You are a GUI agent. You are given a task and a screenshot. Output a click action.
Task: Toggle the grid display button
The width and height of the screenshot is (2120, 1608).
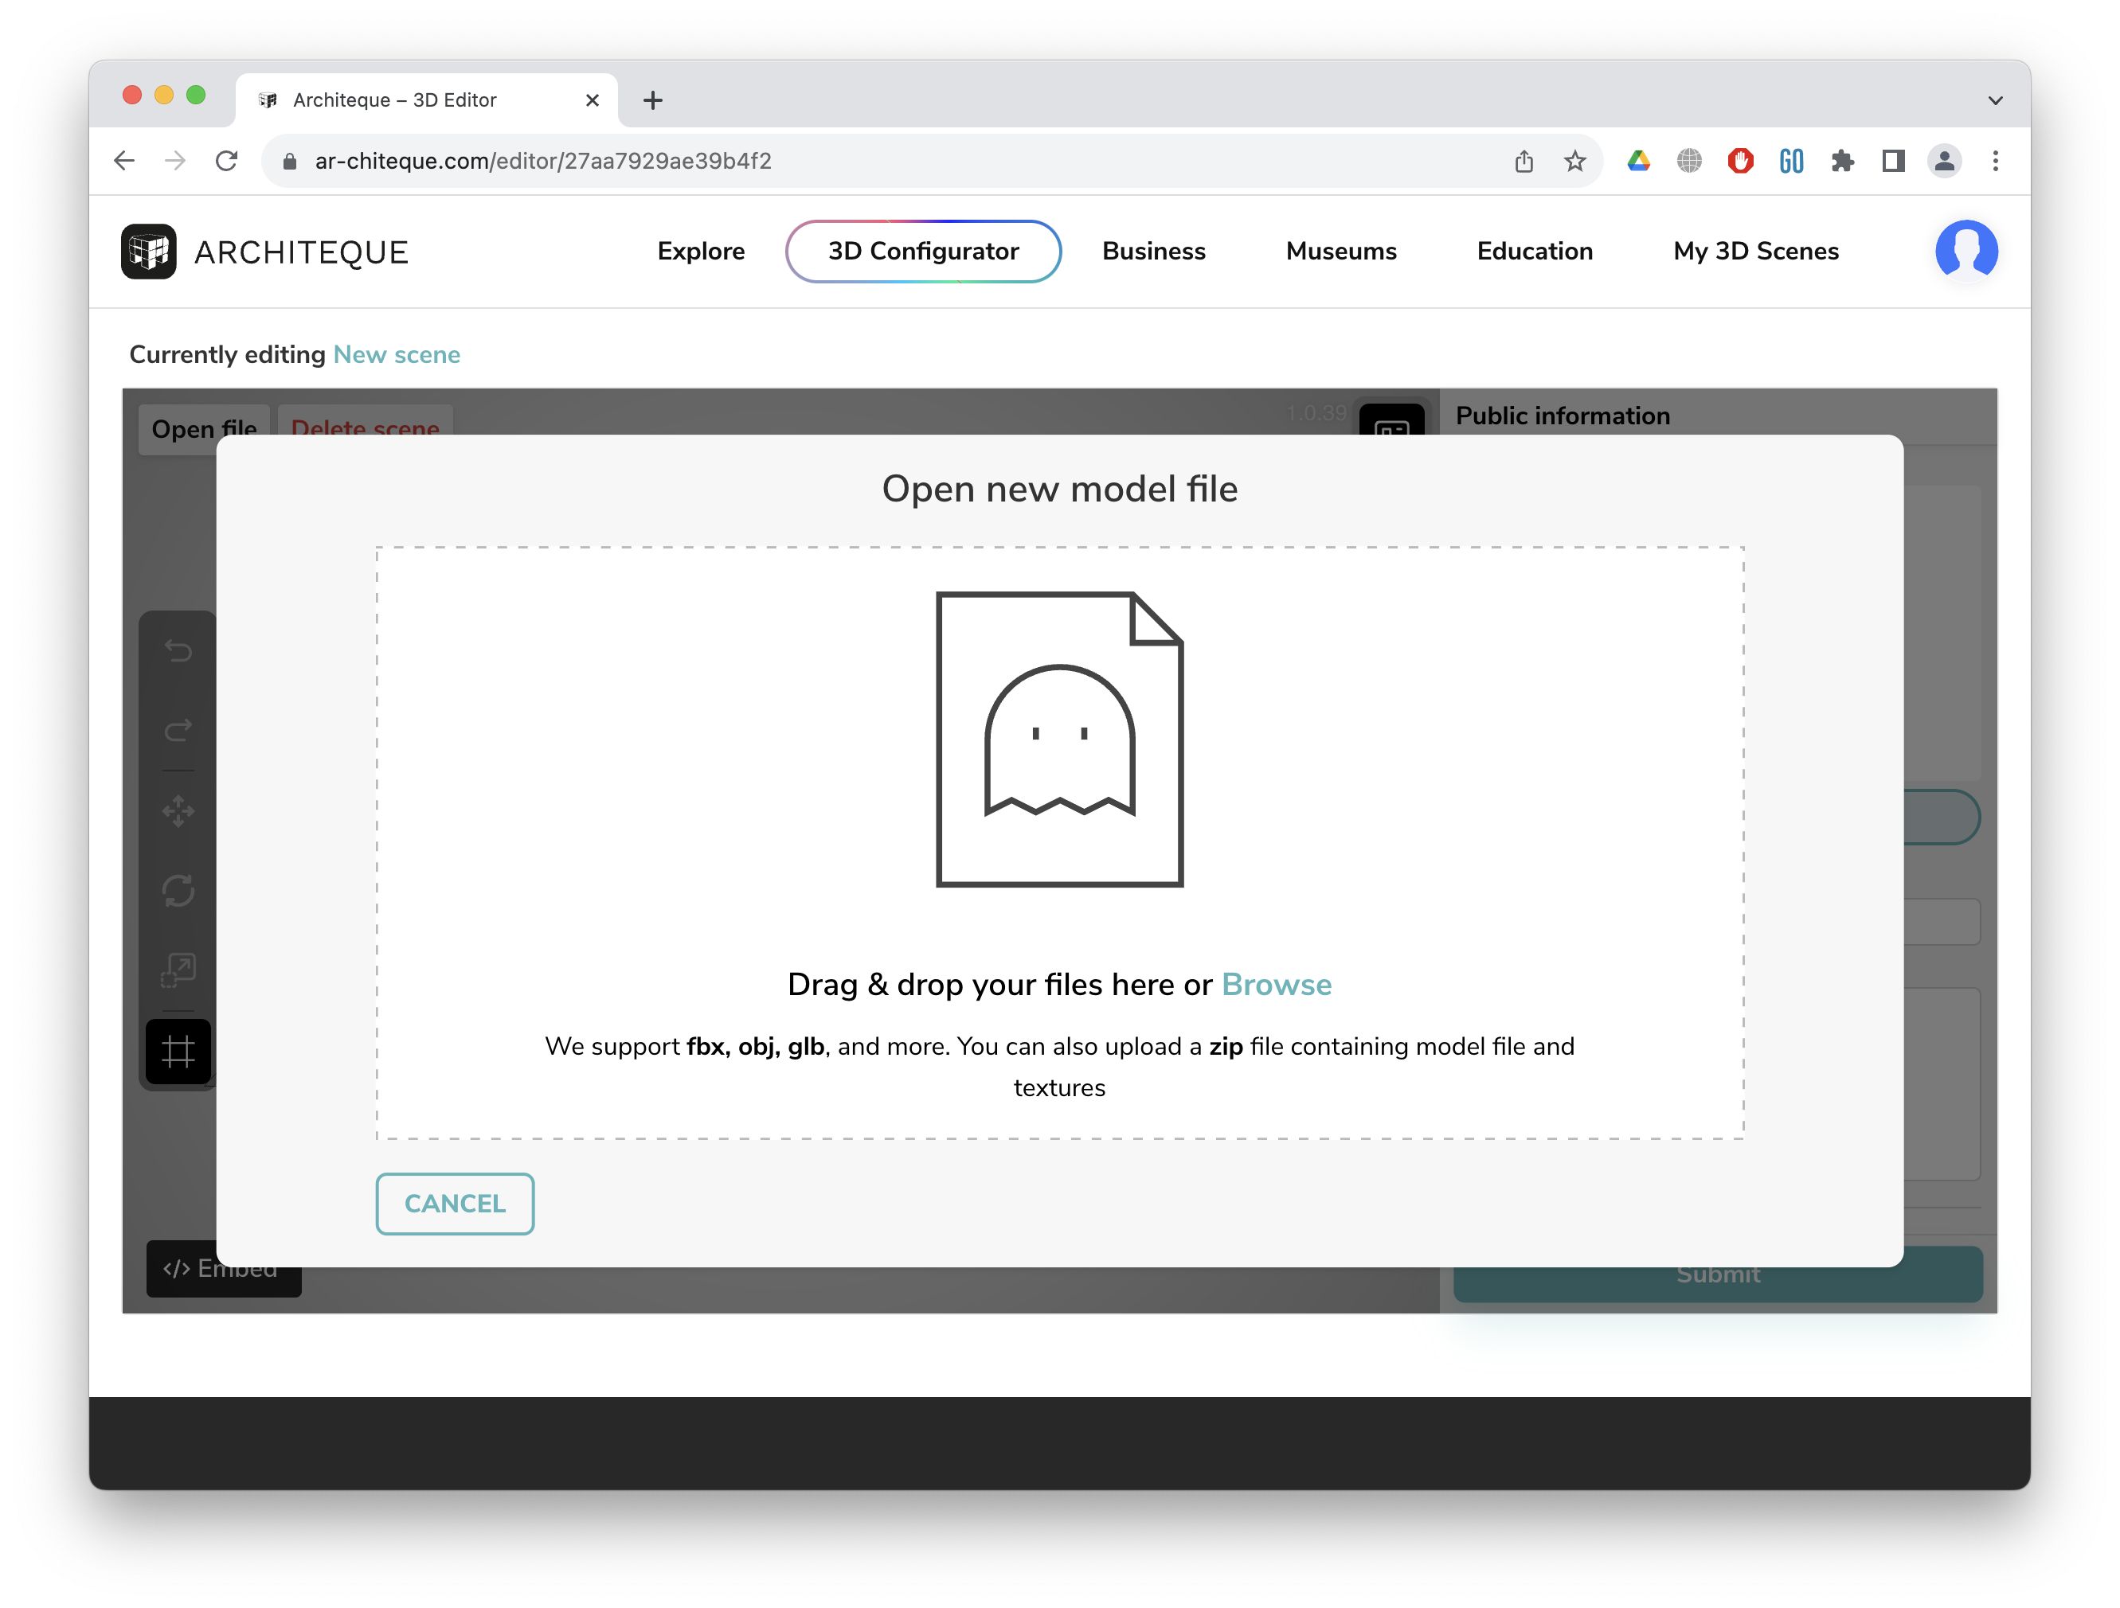coord(178,1052)
